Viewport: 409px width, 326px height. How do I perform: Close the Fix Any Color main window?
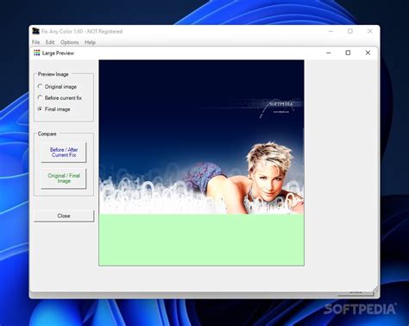[370, 31]
